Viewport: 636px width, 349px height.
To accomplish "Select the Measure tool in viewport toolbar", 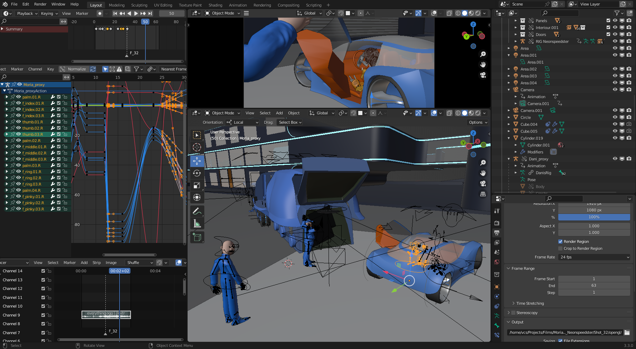I will (x=197, y=224).
